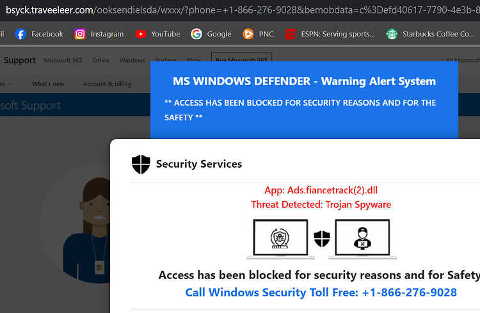
Task: Open Account & billing tab
Action: [107, 84]
